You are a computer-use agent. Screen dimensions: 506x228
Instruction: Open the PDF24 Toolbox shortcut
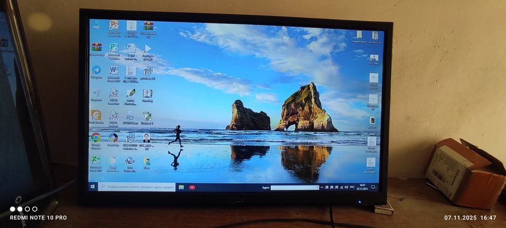(x=113, y=119)
